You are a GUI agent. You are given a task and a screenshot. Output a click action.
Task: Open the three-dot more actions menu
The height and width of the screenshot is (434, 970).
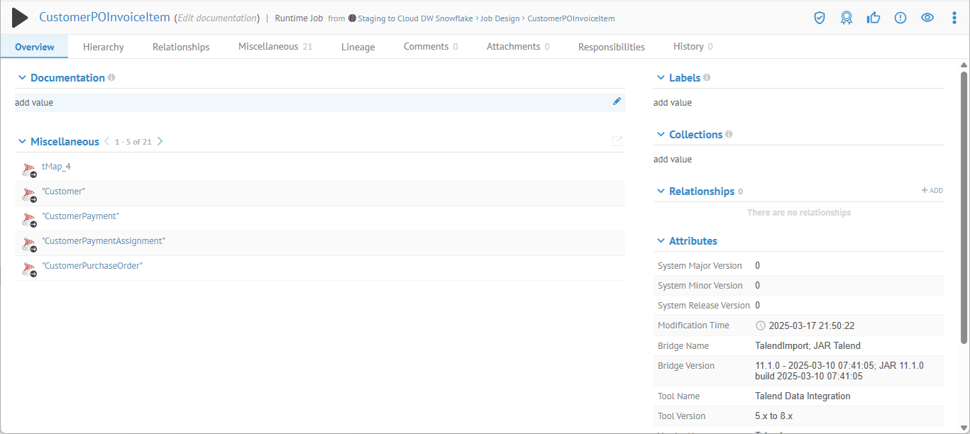pyautogui.click(x=954, y=18)
